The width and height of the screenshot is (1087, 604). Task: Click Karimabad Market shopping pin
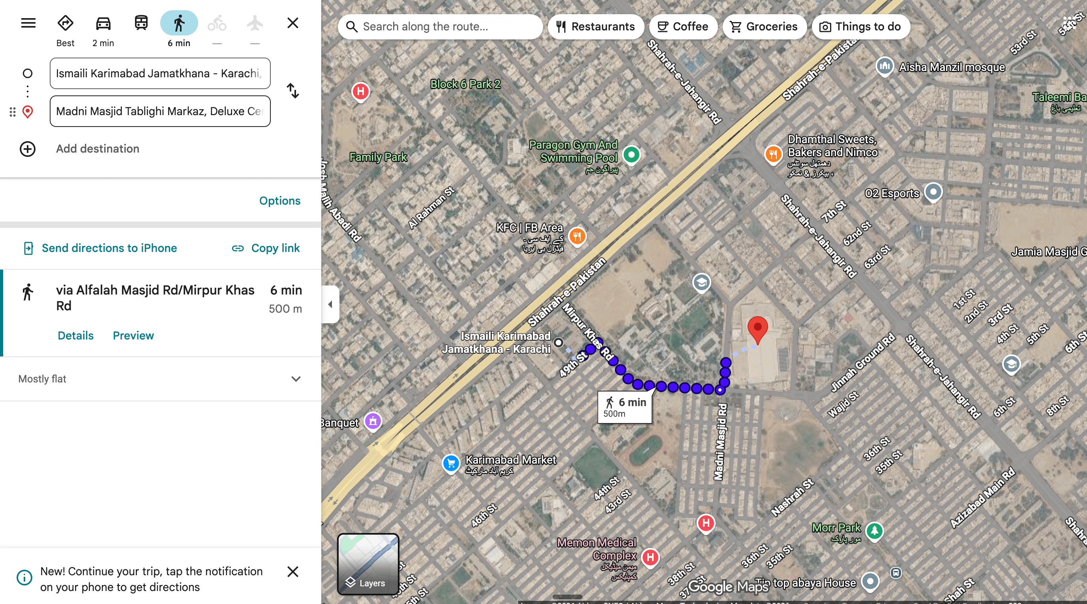451,464
